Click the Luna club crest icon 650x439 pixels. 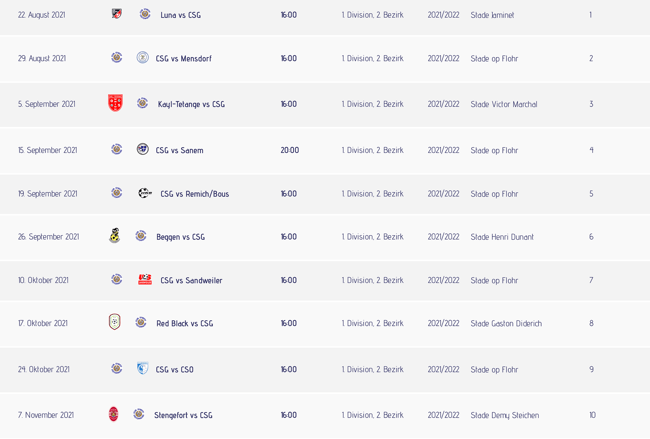click(x=117, y=14)
